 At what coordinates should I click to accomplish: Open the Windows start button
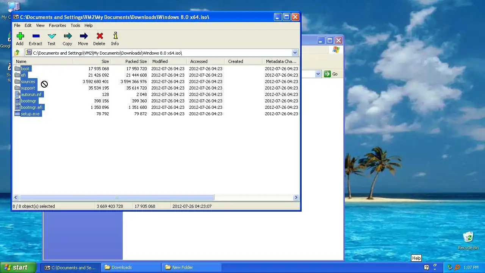click(x=18, y=267)
